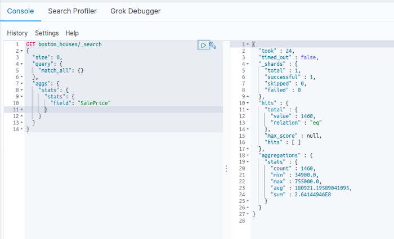
Task: Collapse the "_shards" section in the response
Action: click(x=248, y=64)
